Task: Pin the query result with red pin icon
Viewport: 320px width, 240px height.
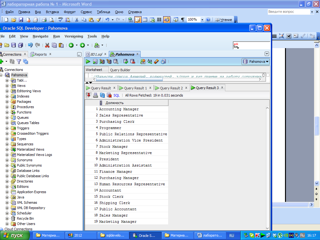Action: tap(88, 95)
